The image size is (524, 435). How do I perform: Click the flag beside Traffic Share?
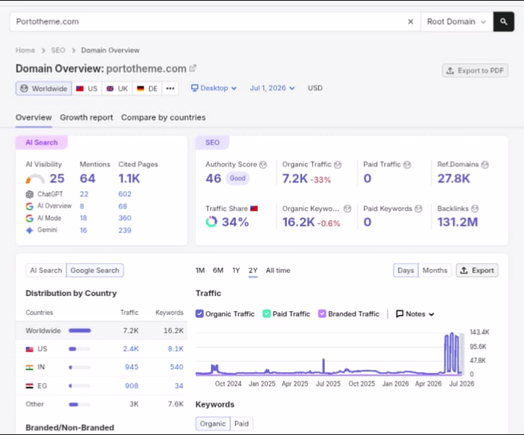(x=254, y=208)
